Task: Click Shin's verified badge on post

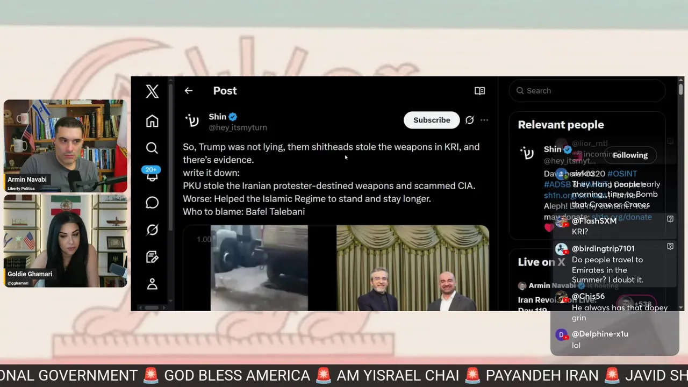Action: coord(233,117)
